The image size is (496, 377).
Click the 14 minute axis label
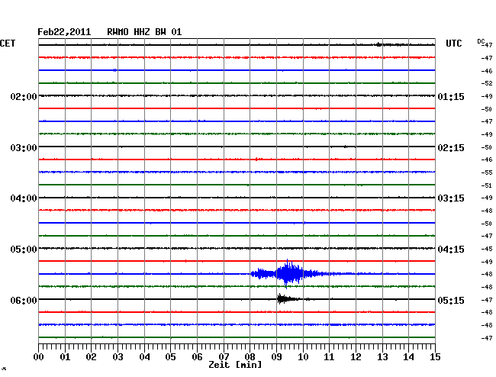click(x=409, y=356)
